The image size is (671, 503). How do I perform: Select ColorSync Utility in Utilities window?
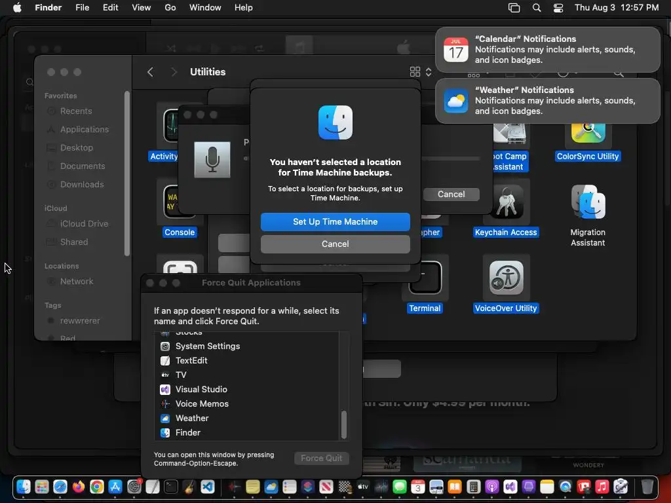tap(588, 134)
